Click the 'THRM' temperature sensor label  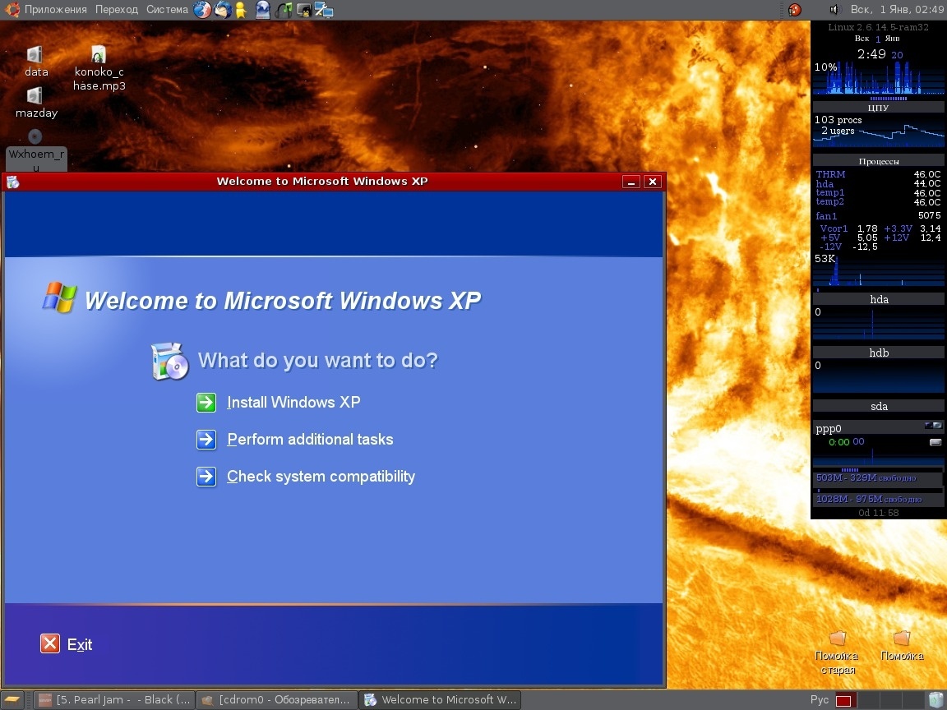830,174
